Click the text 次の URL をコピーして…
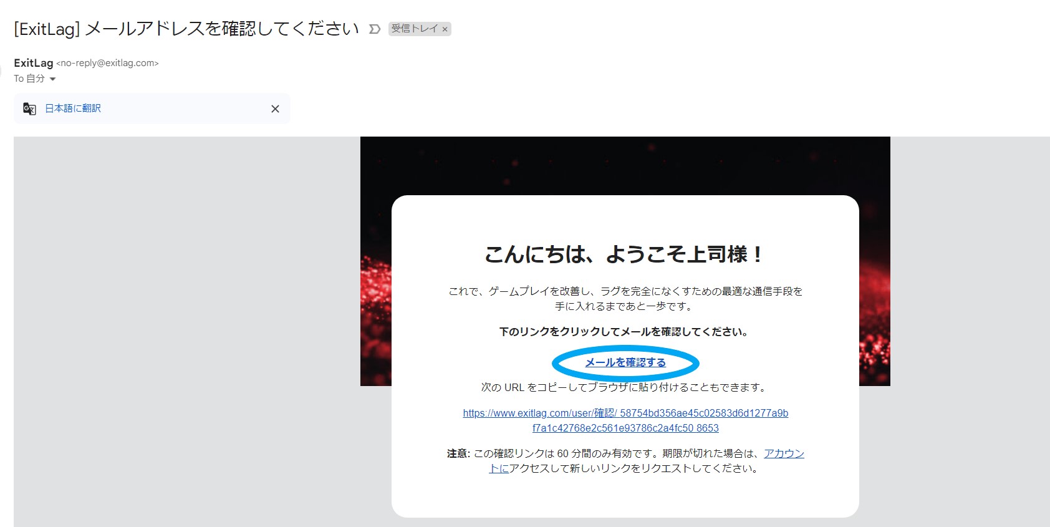The image size is (1050, 527). click(625, 387)
